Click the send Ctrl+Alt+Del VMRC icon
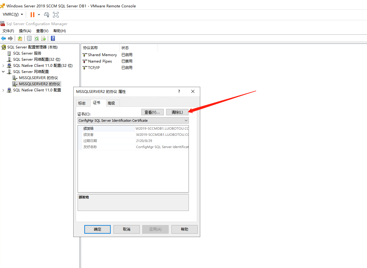 coord(47,15)
